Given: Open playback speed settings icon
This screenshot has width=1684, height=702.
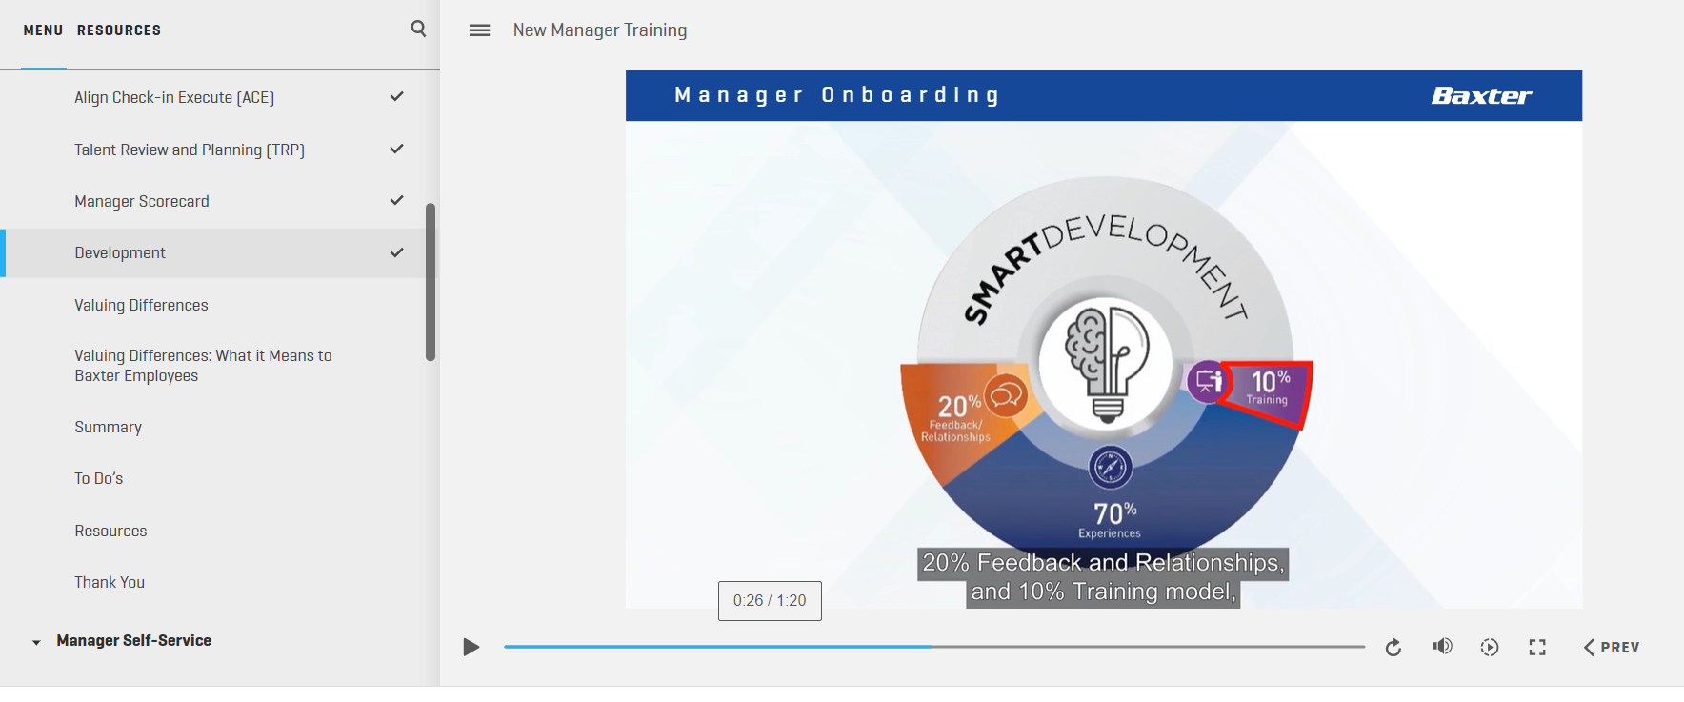Looking at the screenshot, I should (x=1490, y=648).
